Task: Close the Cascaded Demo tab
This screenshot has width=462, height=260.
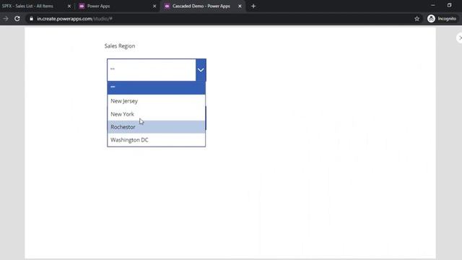Action: [x=240, y=6]
